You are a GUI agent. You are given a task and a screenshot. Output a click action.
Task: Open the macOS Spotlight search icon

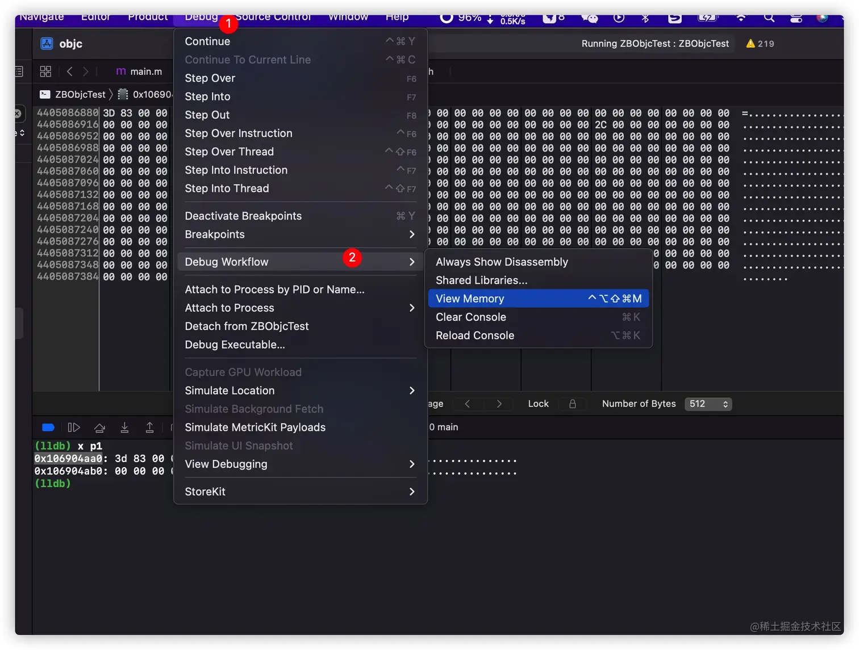pyautogui.click(x=769, y=18)
